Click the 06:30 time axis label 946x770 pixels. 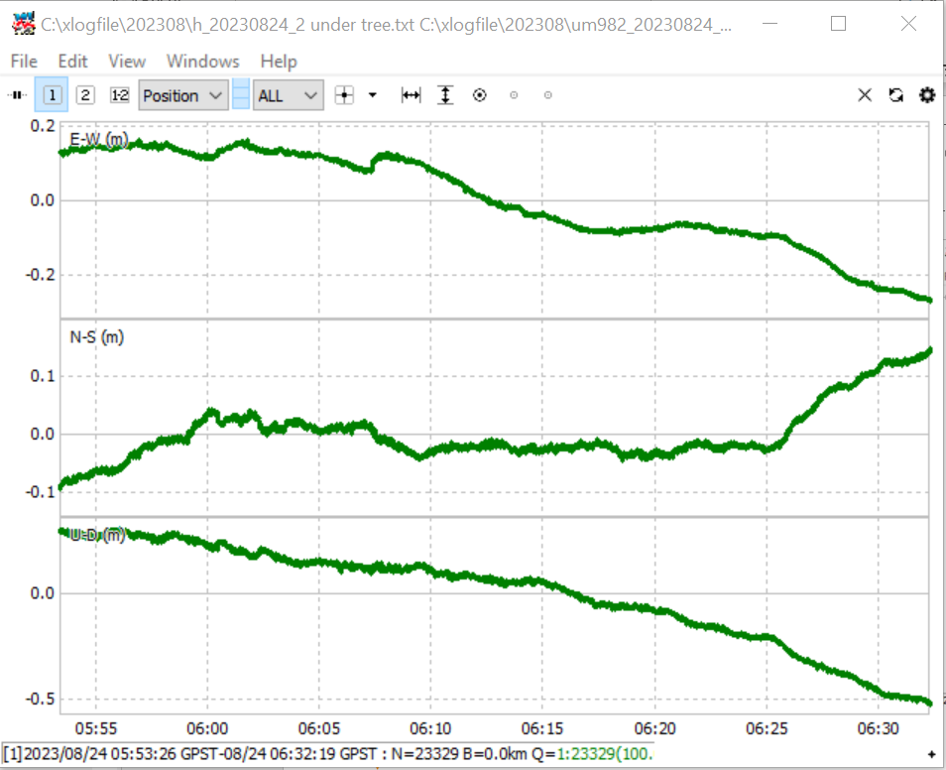(879, 728)
